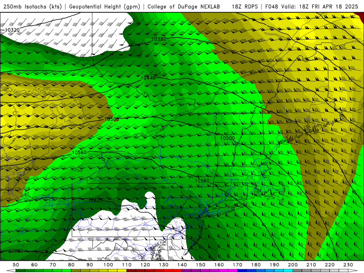Click the 110 knots color bar label
Image resolution: width=364 pixels, height=273 pixels.
[127, 265]
